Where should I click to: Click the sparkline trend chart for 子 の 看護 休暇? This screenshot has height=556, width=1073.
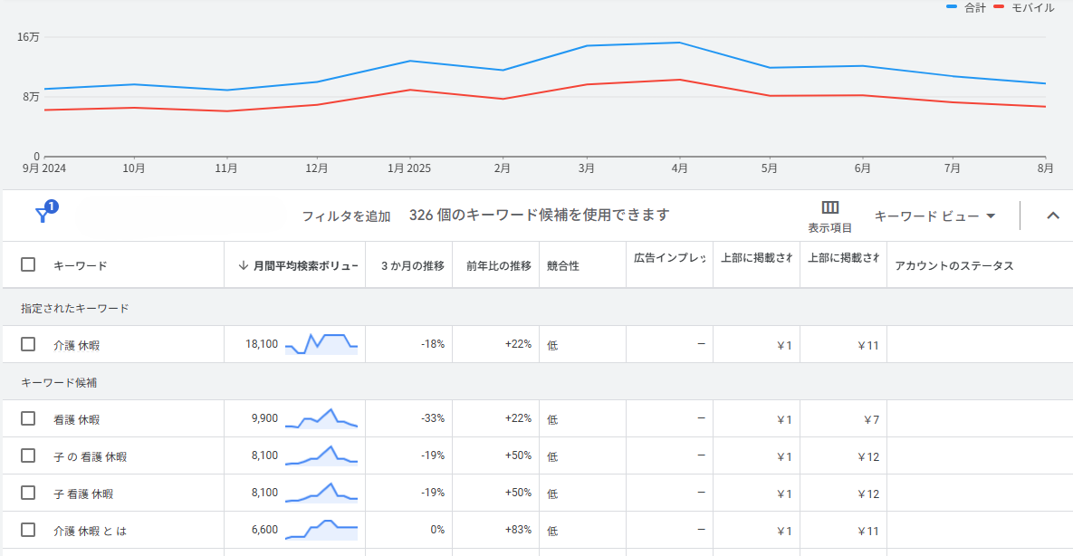[321, 456]
